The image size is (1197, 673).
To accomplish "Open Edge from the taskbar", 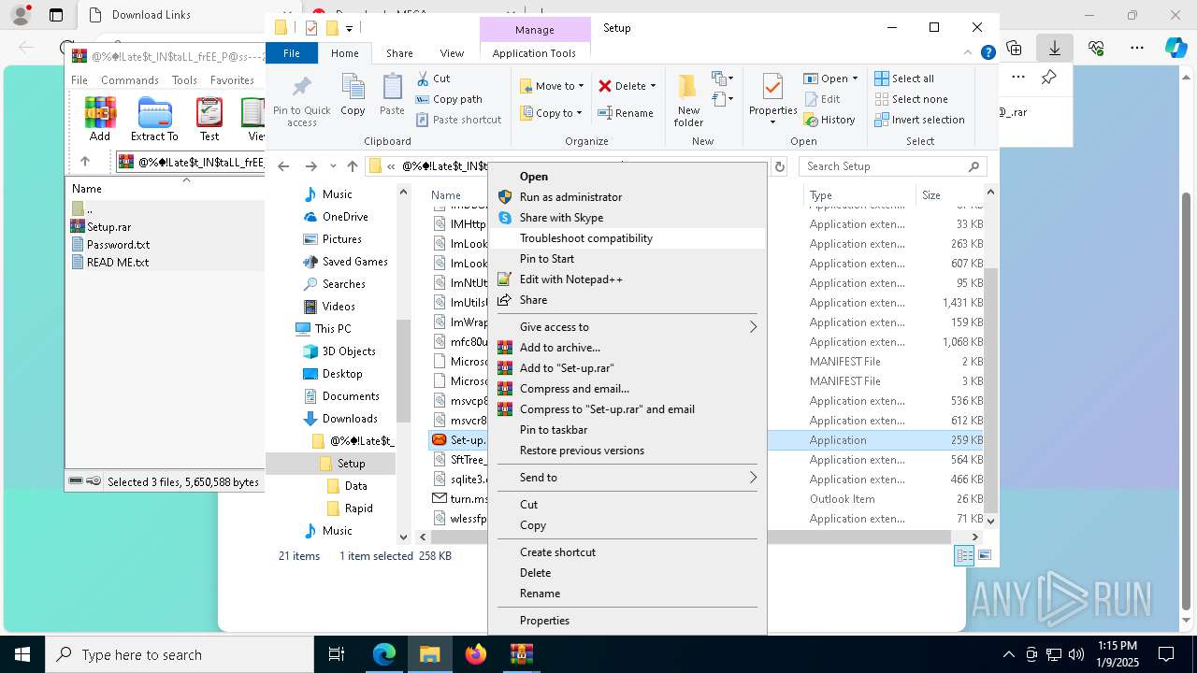I will 384,654.
